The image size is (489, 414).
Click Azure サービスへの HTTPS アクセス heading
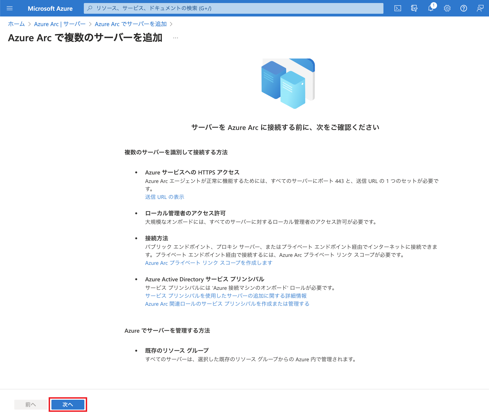click(x=192, y=172)
